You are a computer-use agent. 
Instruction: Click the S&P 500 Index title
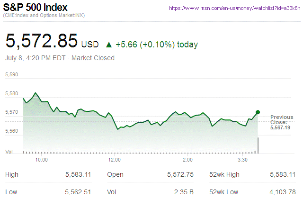tap(36, 8)
